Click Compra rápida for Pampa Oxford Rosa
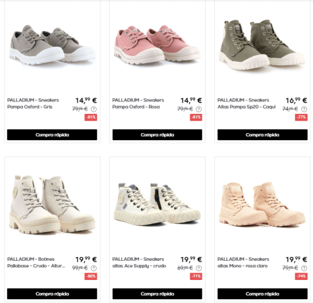 [x=157, y=135]
